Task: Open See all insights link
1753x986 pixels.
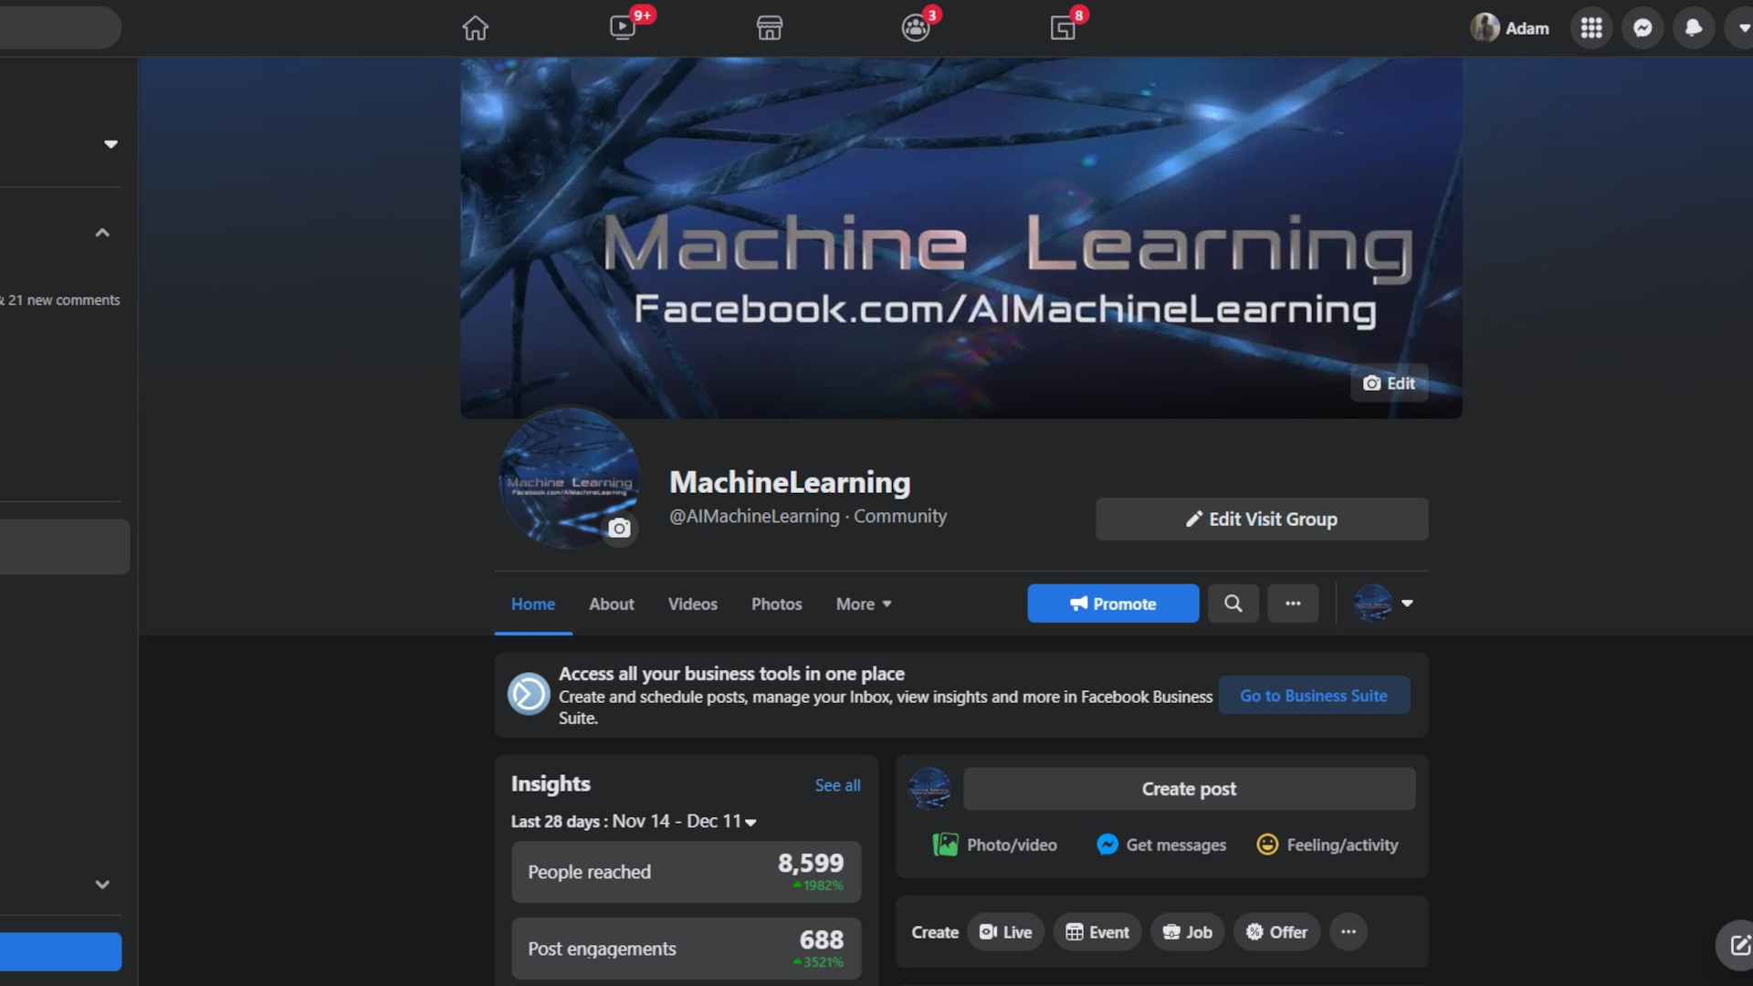Action: click(837, 785)
